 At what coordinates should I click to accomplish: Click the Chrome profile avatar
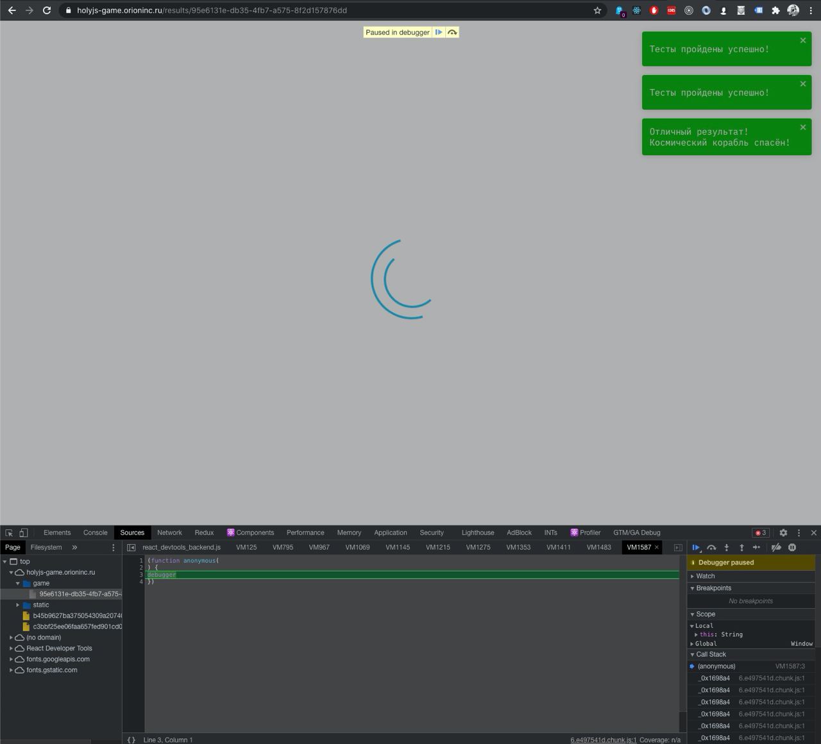pos(793,10)
